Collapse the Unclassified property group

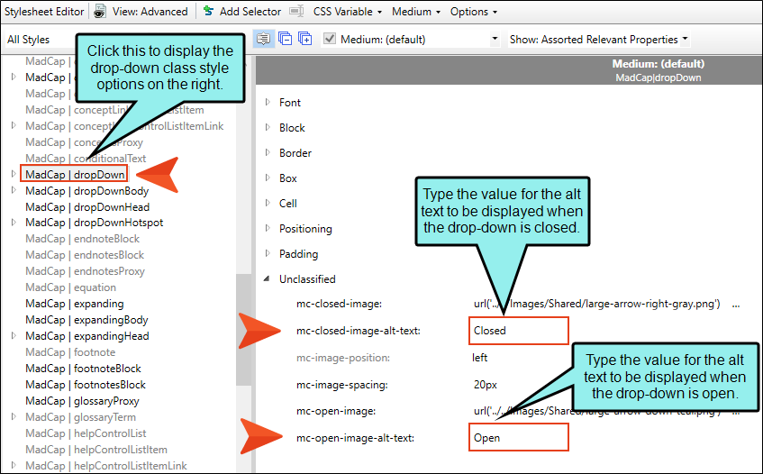click(x=268, y=279)
